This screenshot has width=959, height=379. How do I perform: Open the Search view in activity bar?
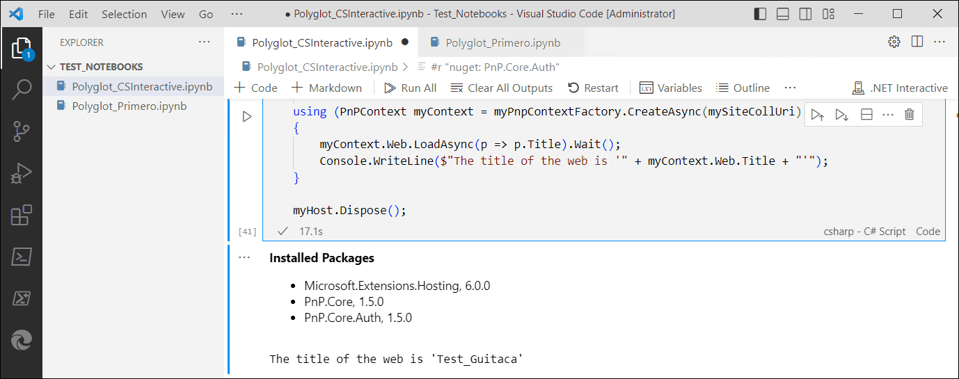[22, 89]
